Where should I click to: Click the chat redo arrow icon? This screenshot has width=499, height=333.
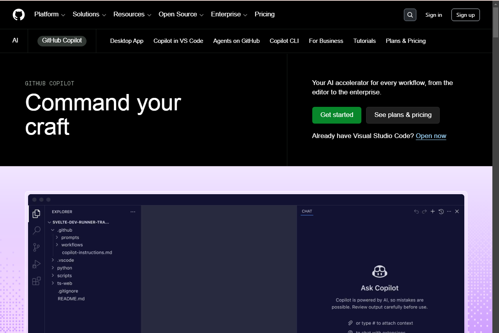pos(425,211)
